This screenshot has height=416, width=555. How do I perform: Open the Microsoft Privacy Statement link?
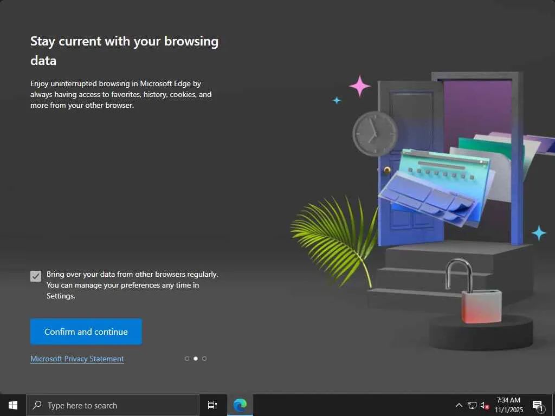(77, 359)
